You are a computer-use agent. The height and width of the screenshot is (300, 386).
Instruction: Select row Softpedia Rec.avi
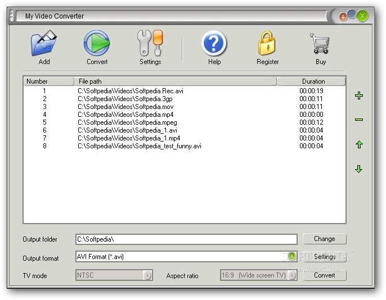click(185, 91)
